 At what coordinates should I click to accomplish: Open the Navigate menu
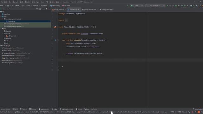point(16,2)
